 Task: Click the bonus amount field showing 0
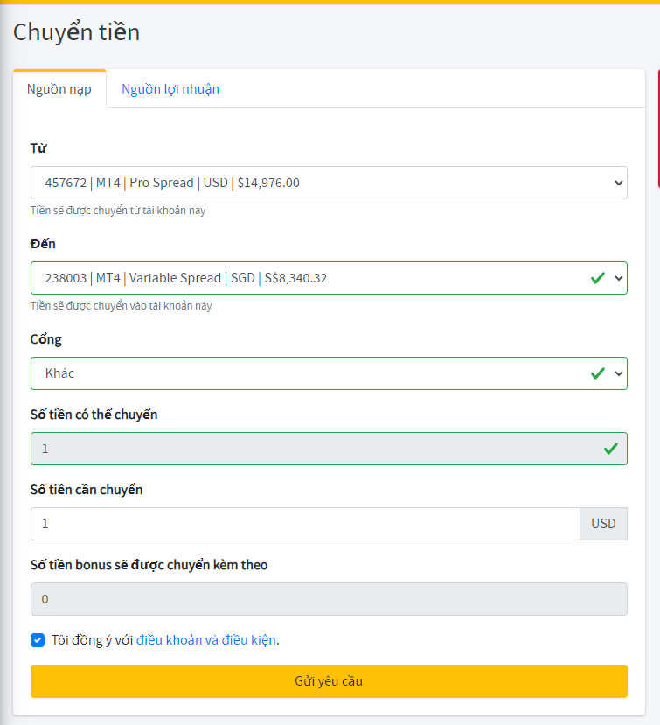pos(329,599)
